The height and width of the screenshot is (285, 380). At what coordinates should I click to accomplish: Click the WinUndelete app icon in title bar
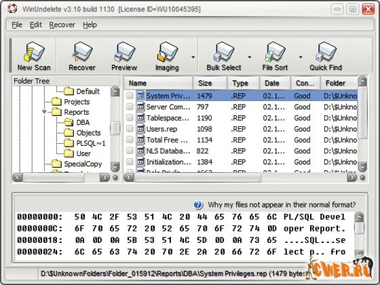click(x=12, y=8)
